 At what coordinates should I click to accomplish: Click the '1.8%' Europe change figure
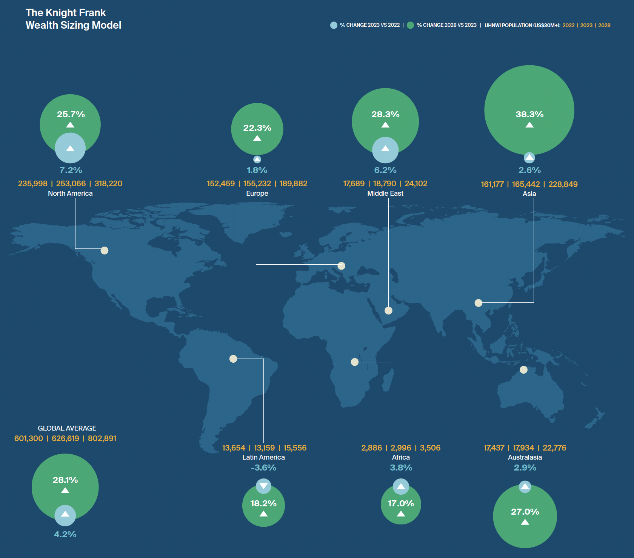click(x=257, y=170)
